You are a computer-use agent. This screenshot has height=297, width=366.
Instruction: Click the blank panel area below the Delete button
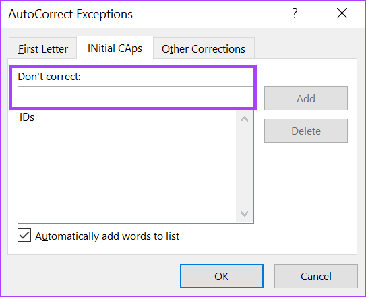click(306, 196)
